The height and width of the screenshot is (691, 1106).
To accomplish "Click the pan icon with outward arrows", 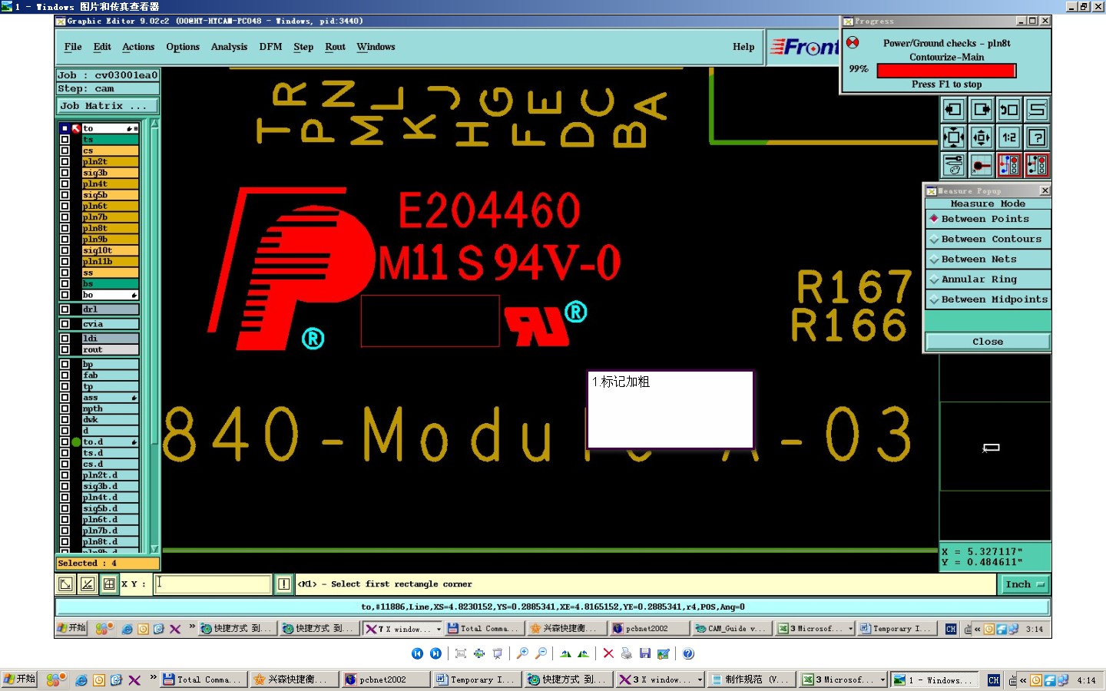I will 982,137.
